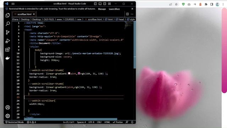Viewport: 227px width, 128px height.
Task: Open the Extensions view
Action: 7,49
